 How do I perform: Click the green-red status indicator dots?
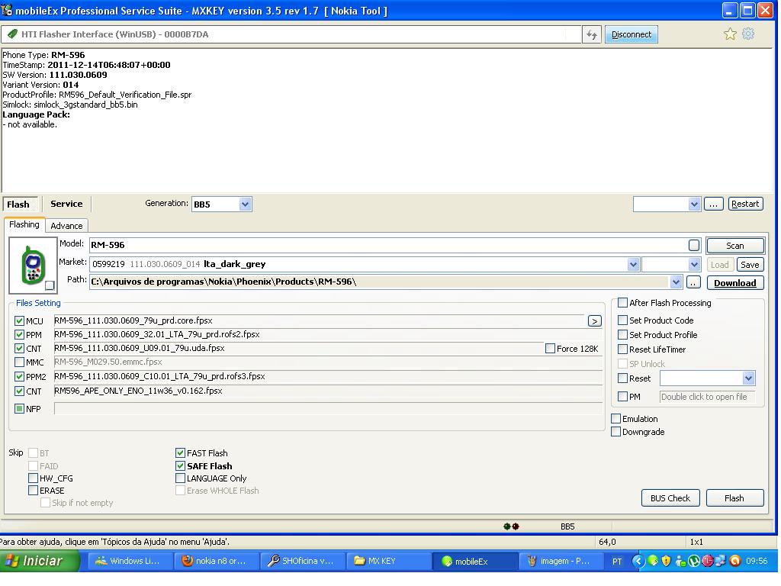[x=511, y=526]
